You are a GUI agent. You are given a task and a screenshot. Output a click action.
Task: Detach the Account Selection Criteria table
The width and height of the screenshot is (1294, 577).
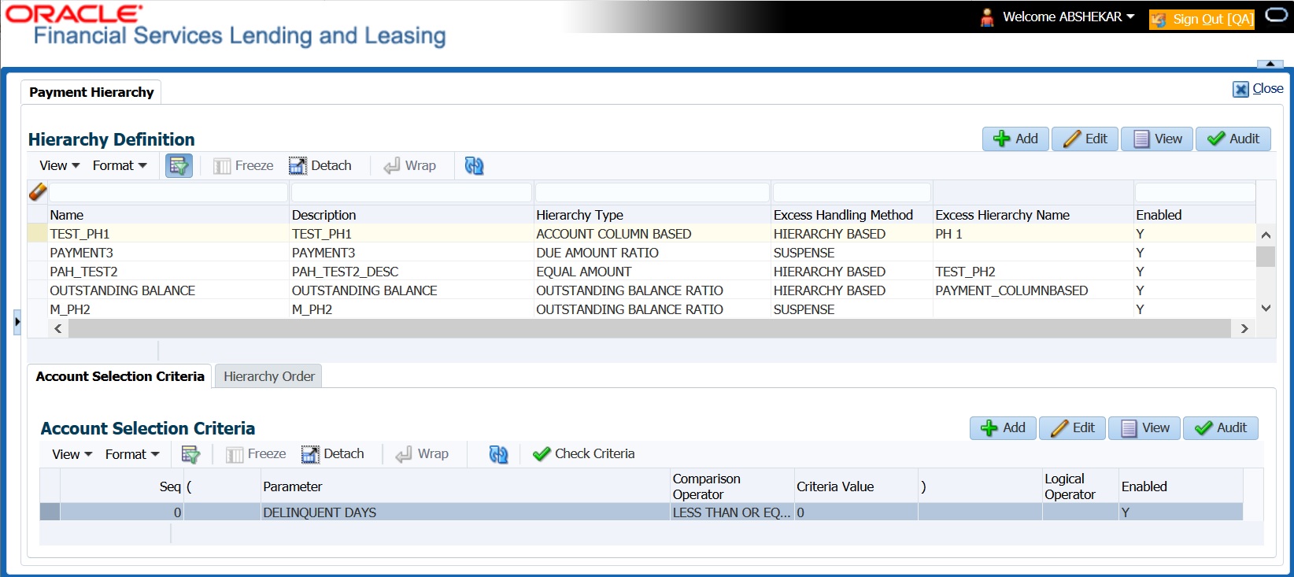pos(333,454)
